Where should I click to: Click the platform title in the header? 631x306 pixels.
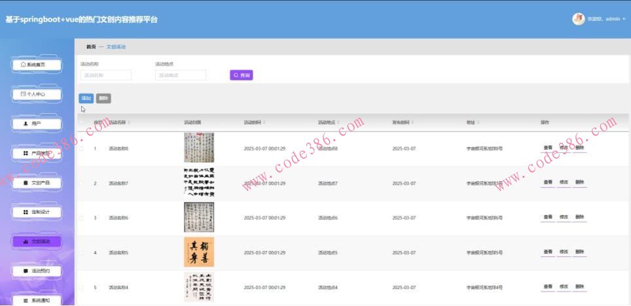tap(81, 20)
